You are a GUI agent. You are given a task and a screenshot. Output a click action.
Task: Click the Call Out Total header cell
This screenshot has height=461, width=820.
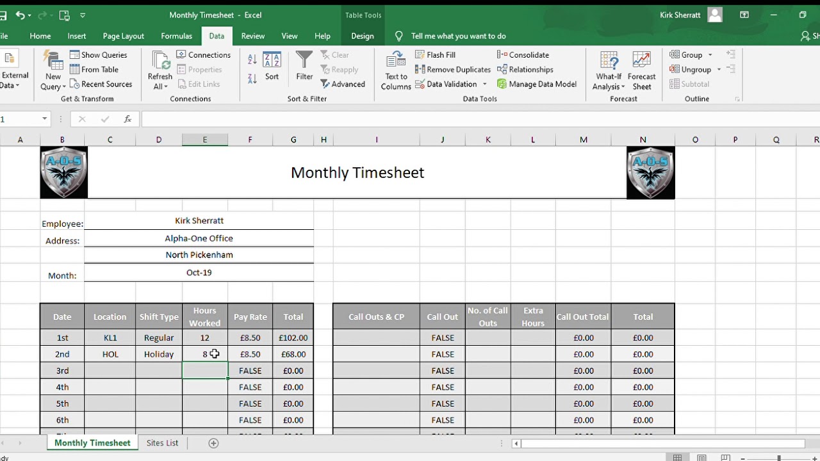tap(583, 317)
